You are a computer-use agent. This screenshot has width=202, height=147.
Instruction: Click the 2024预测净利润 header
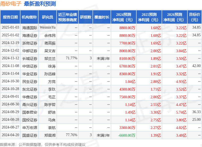coord(124,17)
